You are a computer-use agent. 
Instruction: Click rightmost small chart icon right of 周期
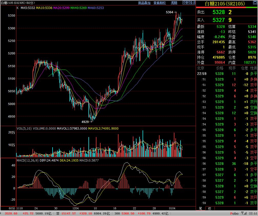(x=193, y=3)
